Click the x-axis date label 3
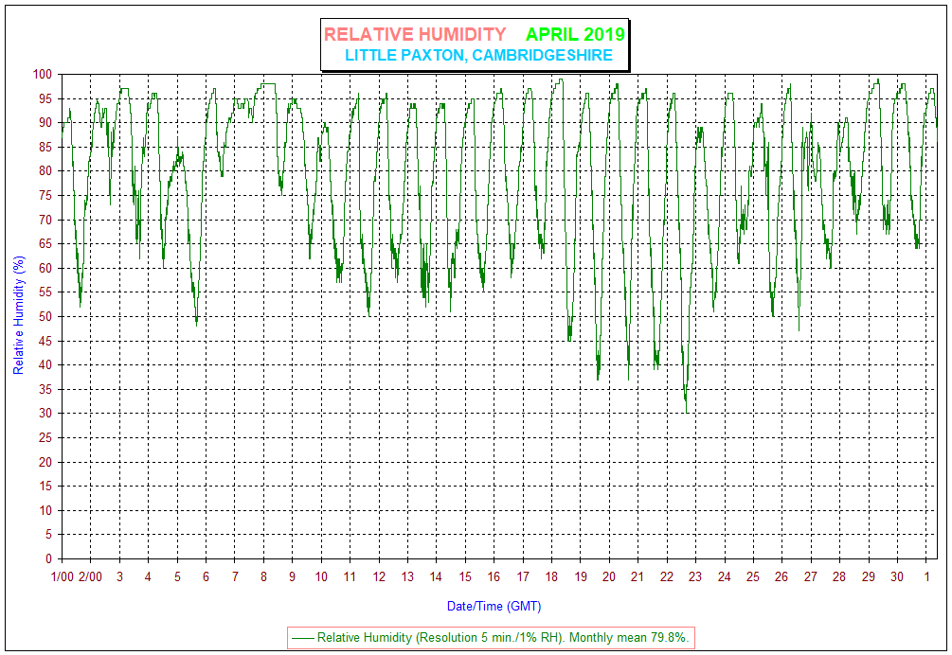 click(x=119, y=576)
